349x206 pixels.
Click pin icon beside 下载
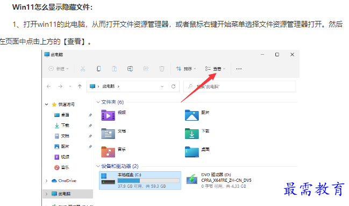click(90, 126)
